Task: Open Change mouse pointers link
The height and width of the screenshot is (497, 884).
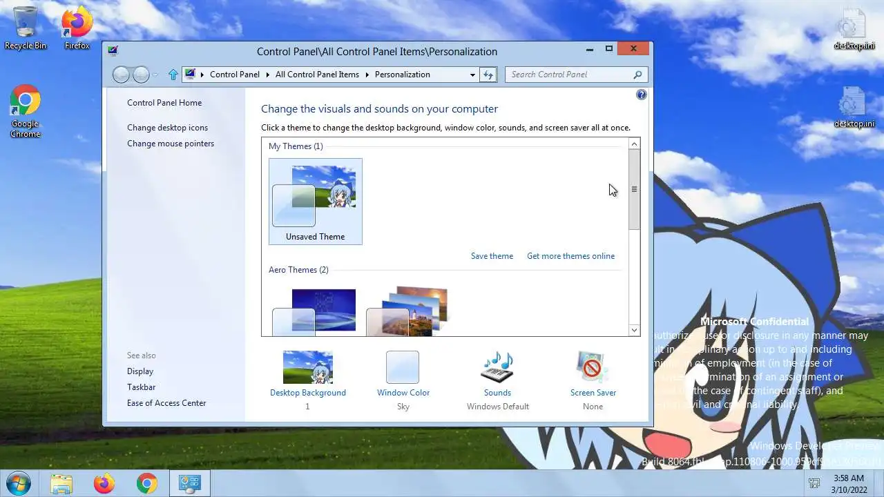Action: [x=171, y=144]
